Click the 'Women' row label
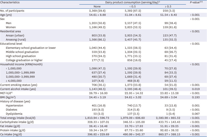This screenshot has width=207, height=137. point(11,27)
